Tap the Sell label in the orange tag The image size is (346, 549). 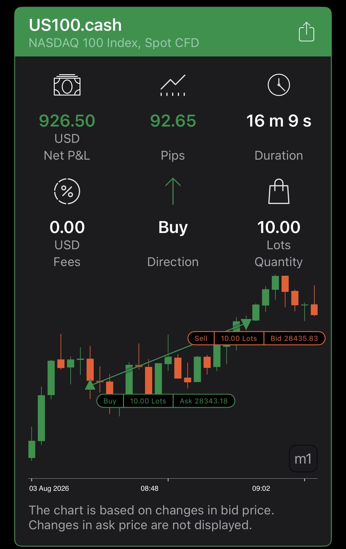click(201, 338)
